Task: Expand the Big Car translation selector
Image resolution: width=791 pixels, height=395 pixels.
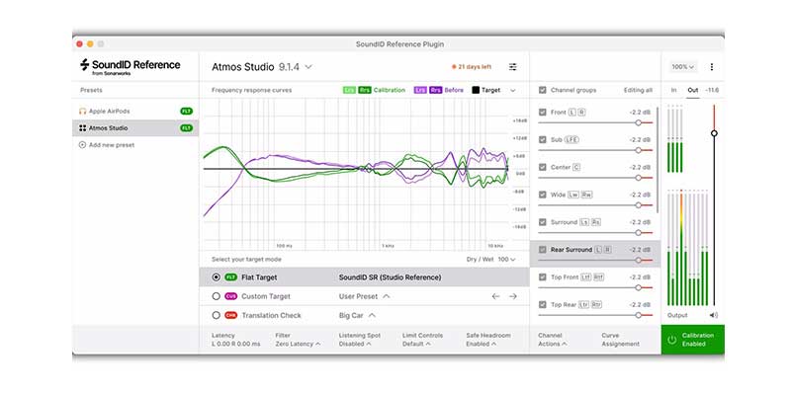Action: click(357, 315)
